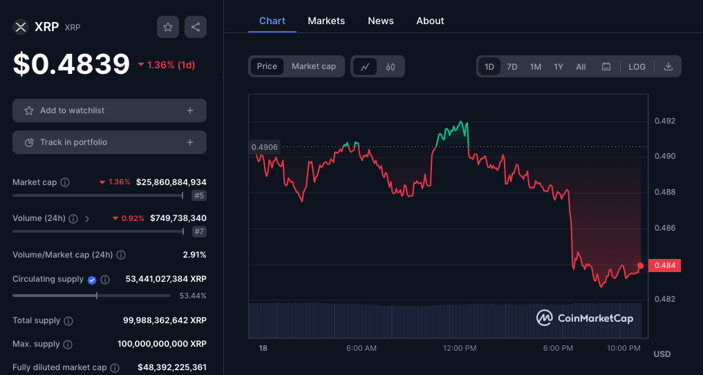Select the 7D time range button
This screenshot has width=703, height=375.
[x=512, y=66]
